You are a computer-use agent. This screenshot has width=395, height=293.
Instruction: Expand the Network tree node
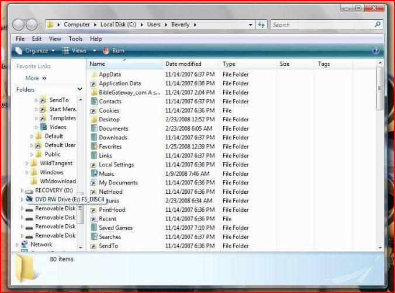(17, 245)
